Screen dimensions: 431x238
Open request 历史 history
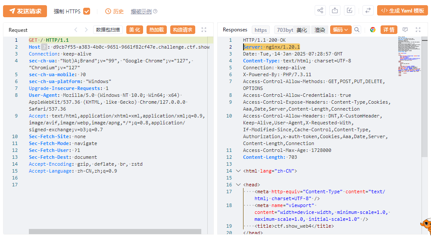pos(114,11)
